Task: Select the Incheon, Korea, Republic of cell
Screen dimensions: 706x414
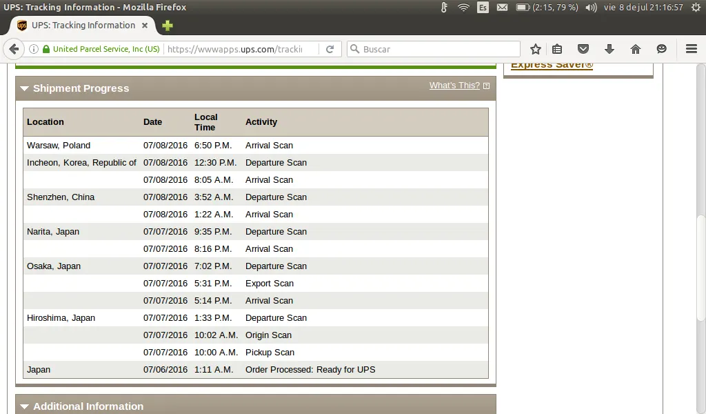Action: 81,163
